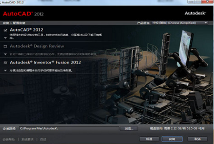Click the install path field showing C:\Program Files\Autodesk\
This screenshot has height=144, width=214.
(69, 128)
